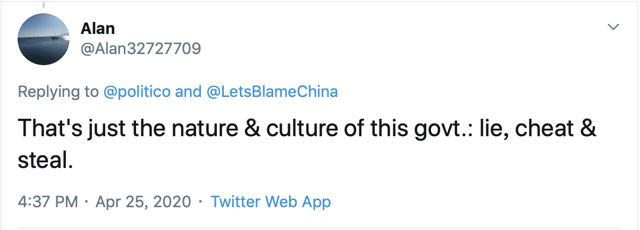Click the Twitter Web App source link
The width and height of the screenshot is (640, 230).
[x=271, y=202]
